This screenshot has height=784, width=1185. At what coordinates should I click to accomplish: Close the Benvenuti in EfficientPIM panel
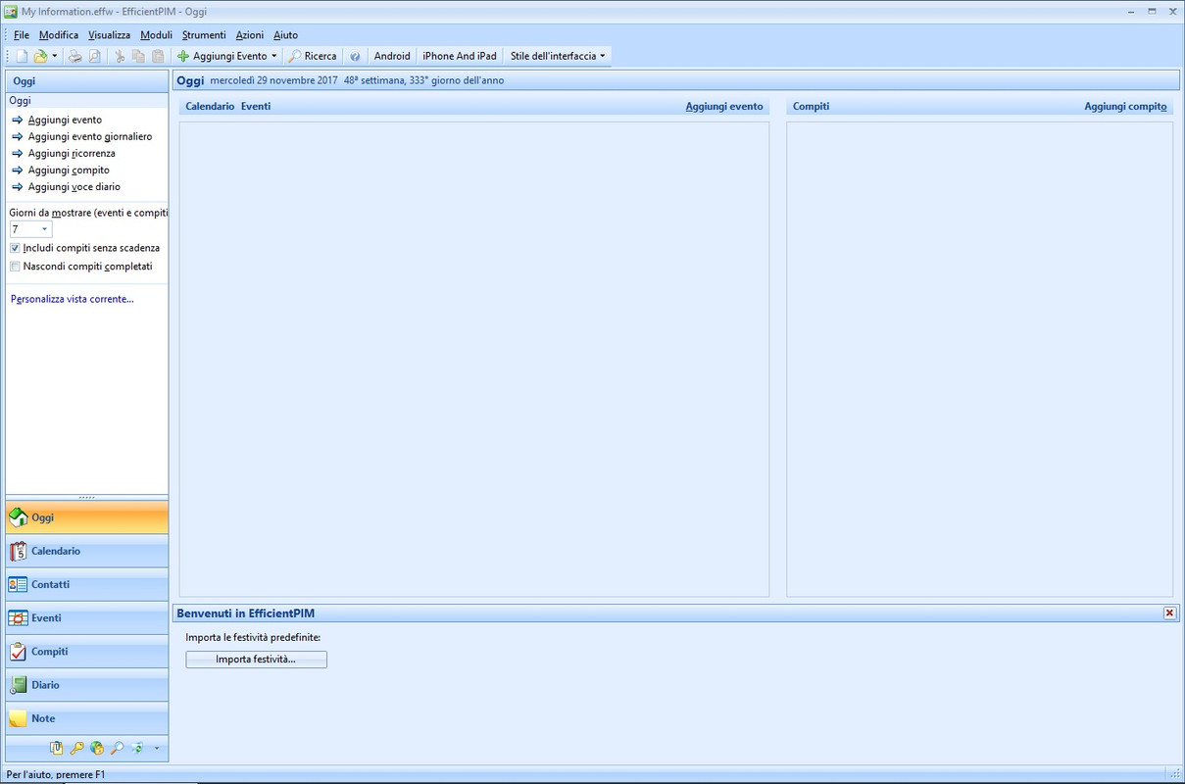point(1169,612)
